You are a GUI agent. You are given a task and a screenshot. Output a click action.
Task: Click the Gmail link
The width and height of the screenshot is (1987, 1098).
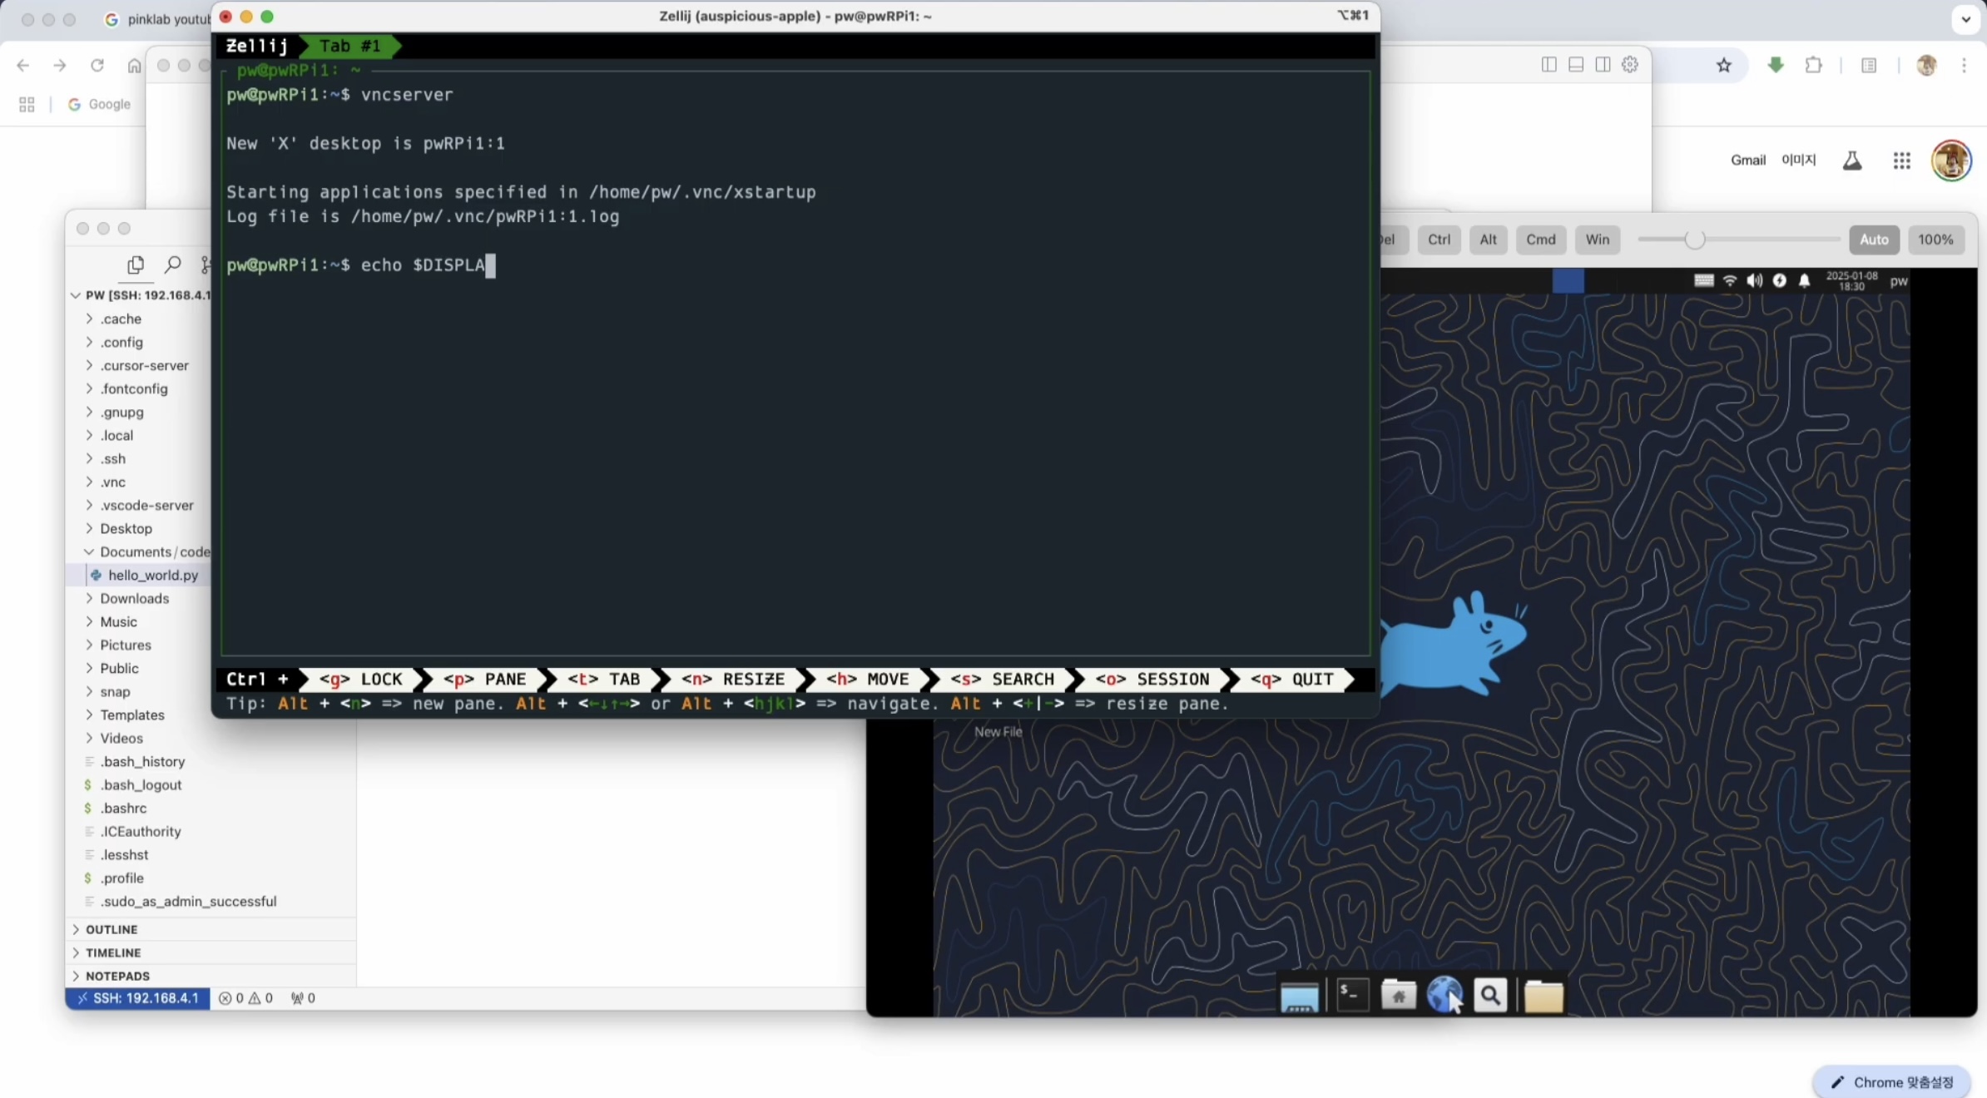[1747, 160]
